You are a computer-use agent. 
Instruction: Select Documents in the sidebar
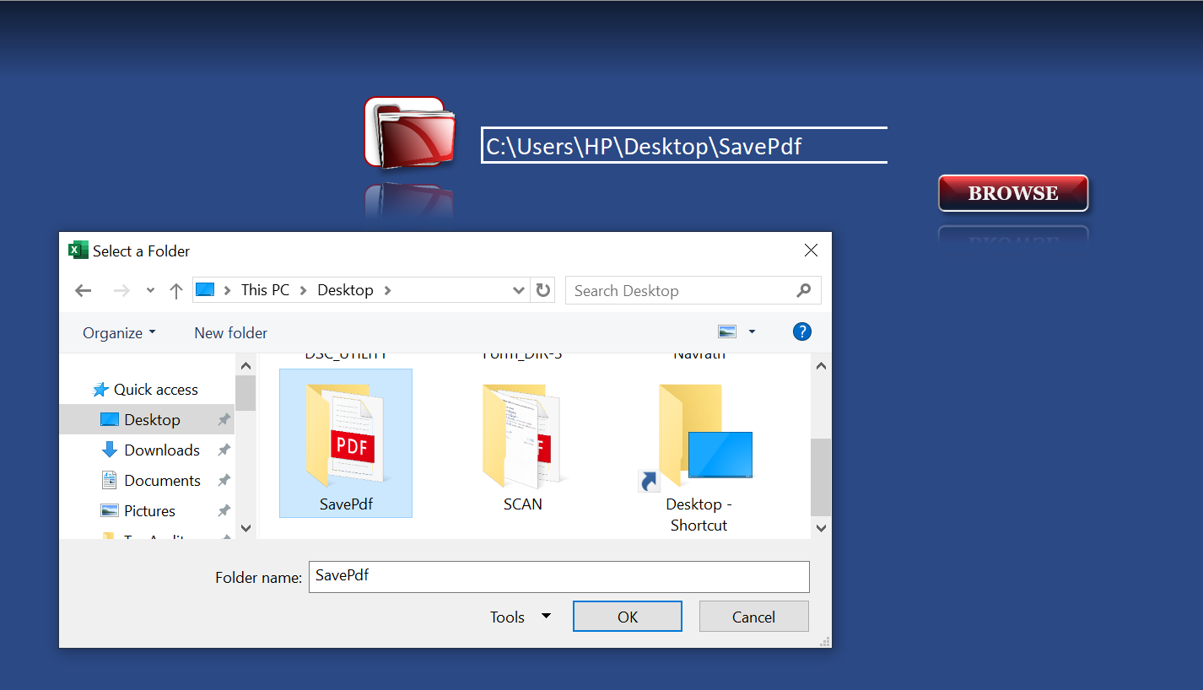pos(161,480)
